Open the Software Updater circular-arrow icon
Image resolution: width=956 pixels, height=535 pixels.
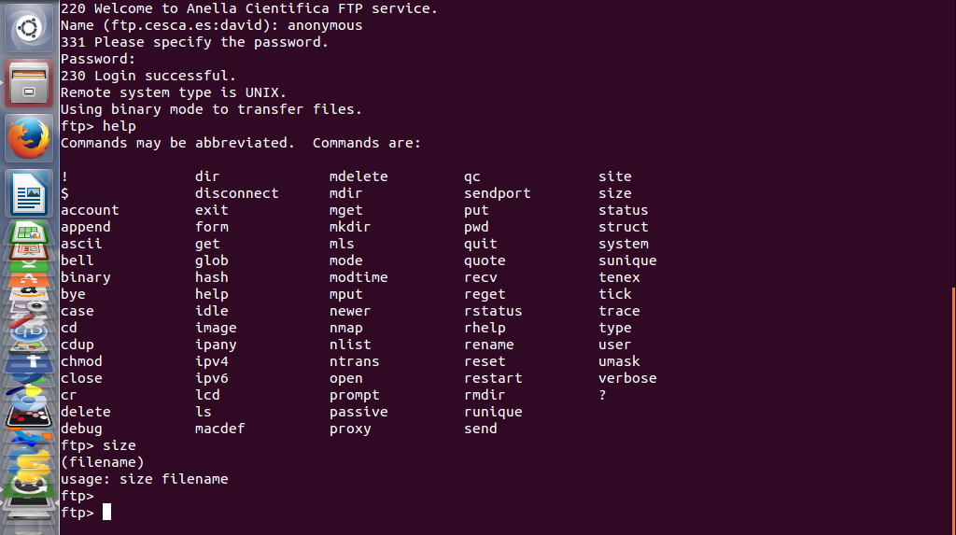pos(29,485)
